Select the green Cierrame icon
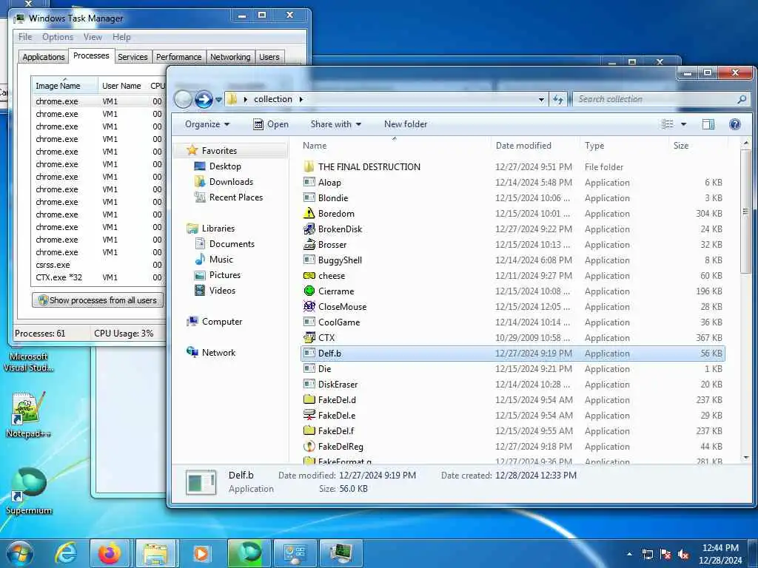Screen dimensions: 758x568 pyautogui.click(x=309, y=291)
